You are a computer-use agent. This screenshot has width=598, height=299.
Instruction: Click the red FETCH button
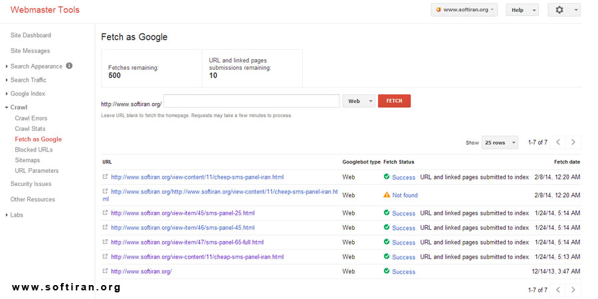coord(394,101)
